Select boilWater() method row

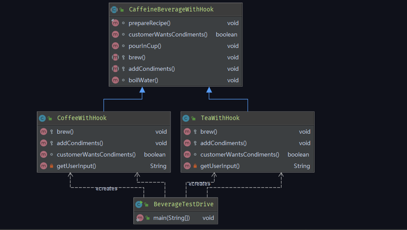pyautogui.click(x=176, y=80)
